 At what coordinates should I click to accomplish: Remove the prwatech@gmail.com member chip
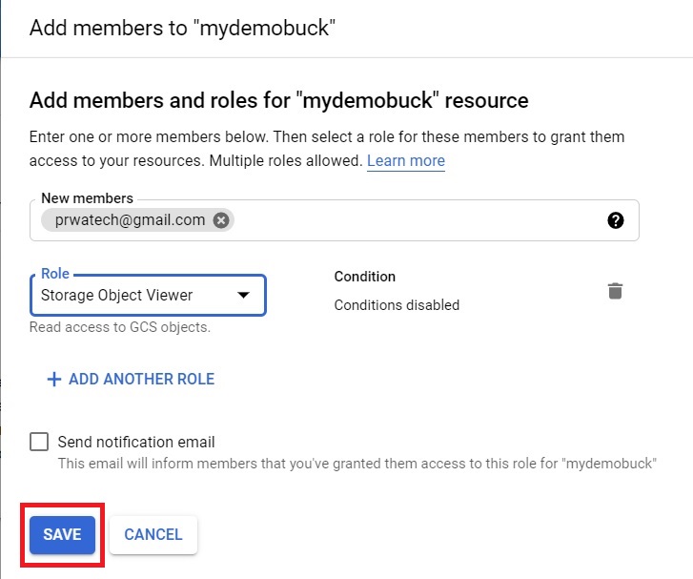click(x=221, y=219)
